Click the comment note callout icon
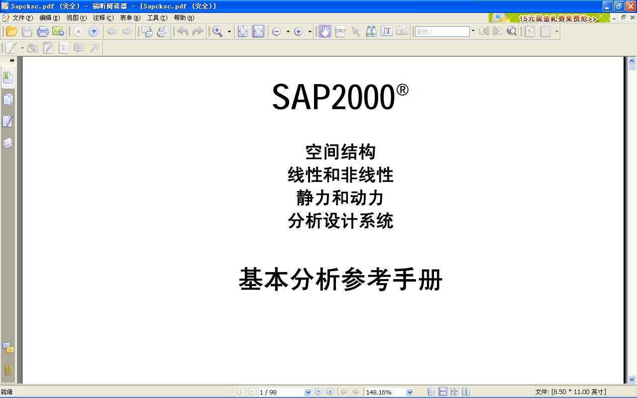 click(x=79, y=48)
